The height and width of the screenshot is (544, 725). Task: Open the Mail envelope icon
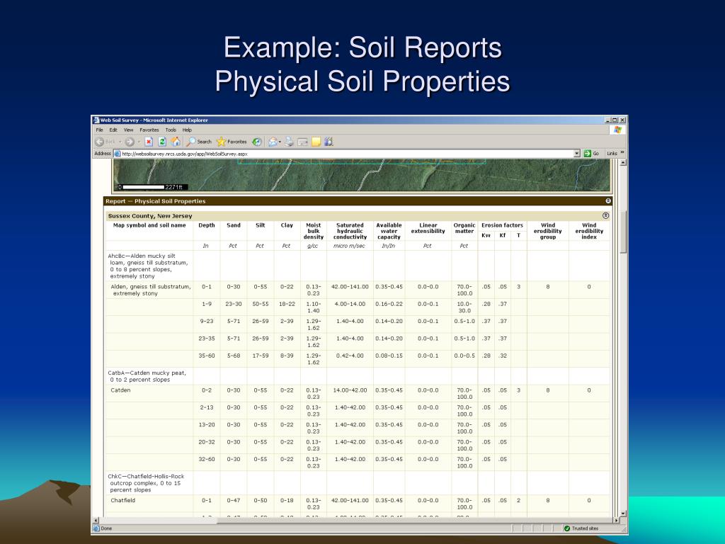273,142
